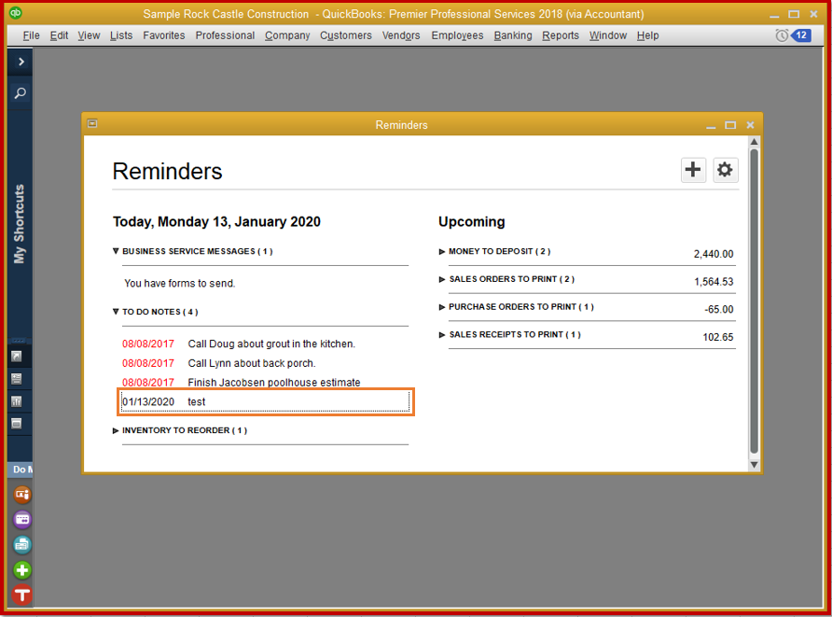Click the 12 reminders badge
Viewport: 832px width, 617px height.
(801, 35)
